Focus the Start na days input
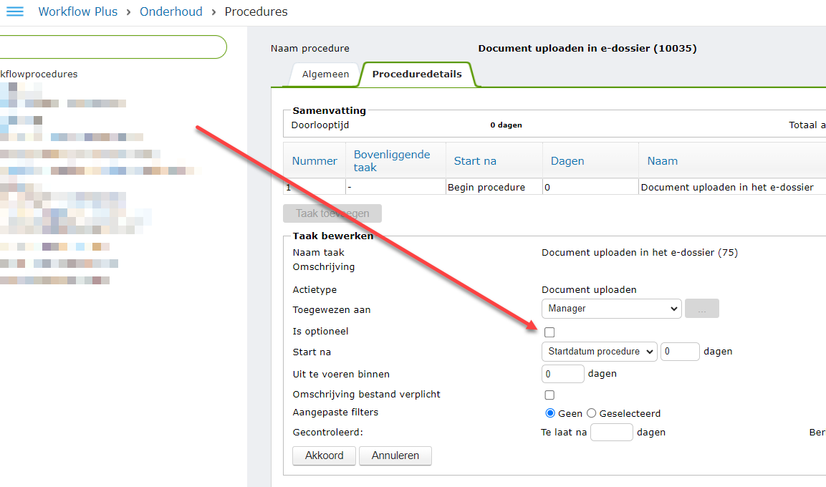826x487 pixels. (x=680, y=352)
